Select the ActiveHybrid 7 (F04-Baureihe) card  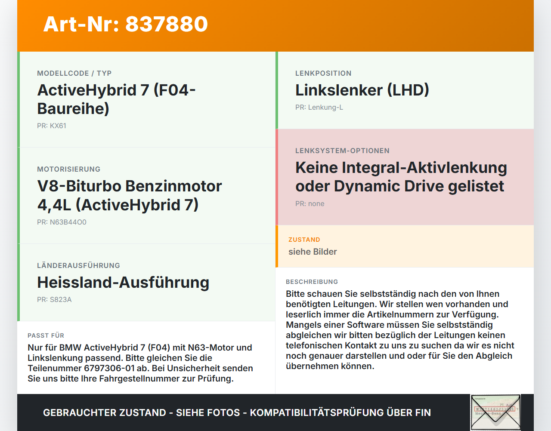tap(146, 99)
